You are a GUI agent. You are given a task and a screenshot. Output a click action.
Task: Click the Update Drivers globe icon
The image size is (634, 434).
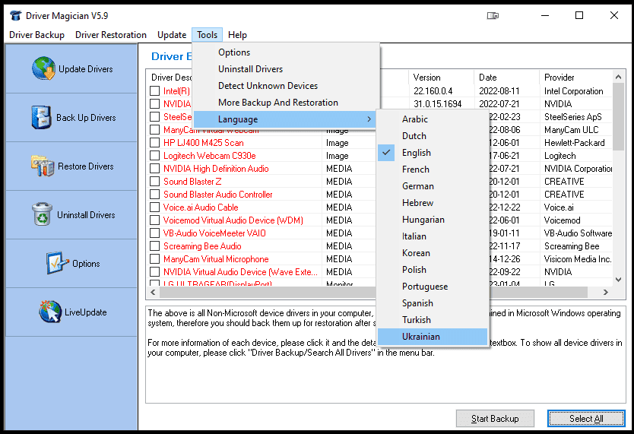pyautogui.click(x=43, y=68)
